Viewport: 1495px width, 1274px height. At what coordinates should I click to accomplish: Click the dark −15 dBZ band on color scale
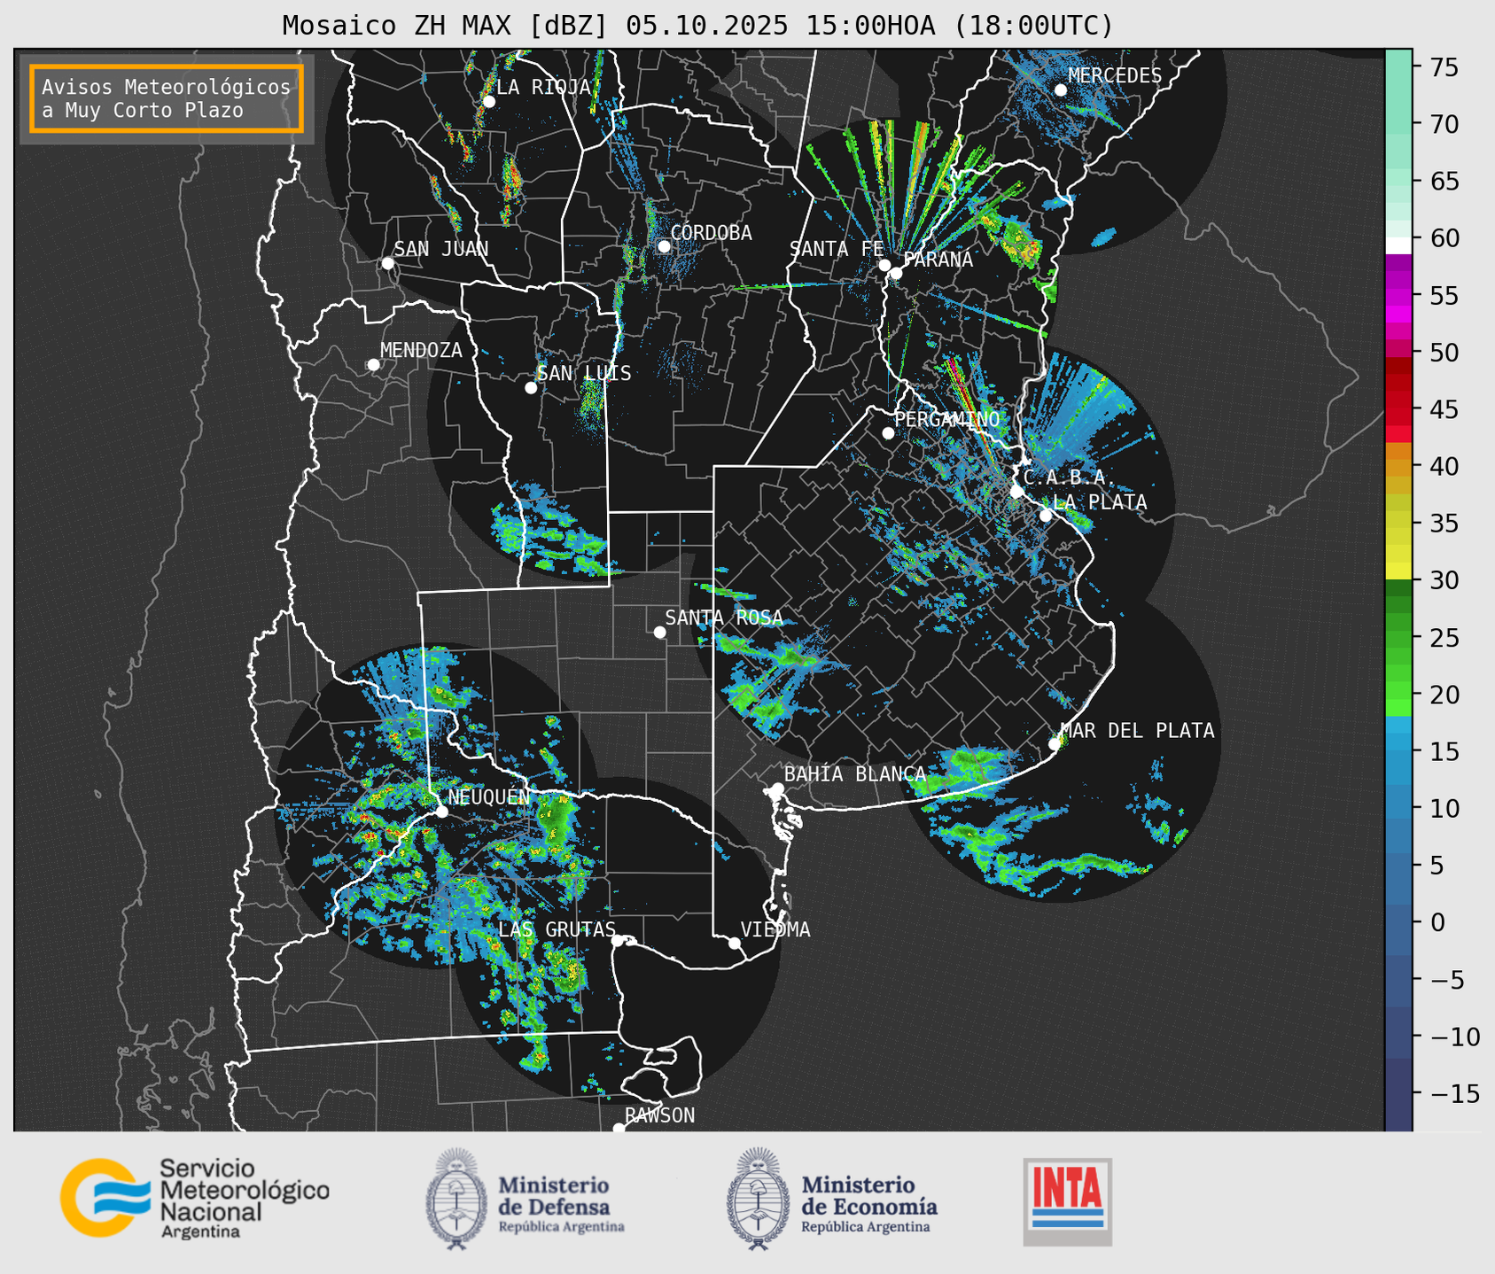pyautogui.click(x=1399, y=1093)
